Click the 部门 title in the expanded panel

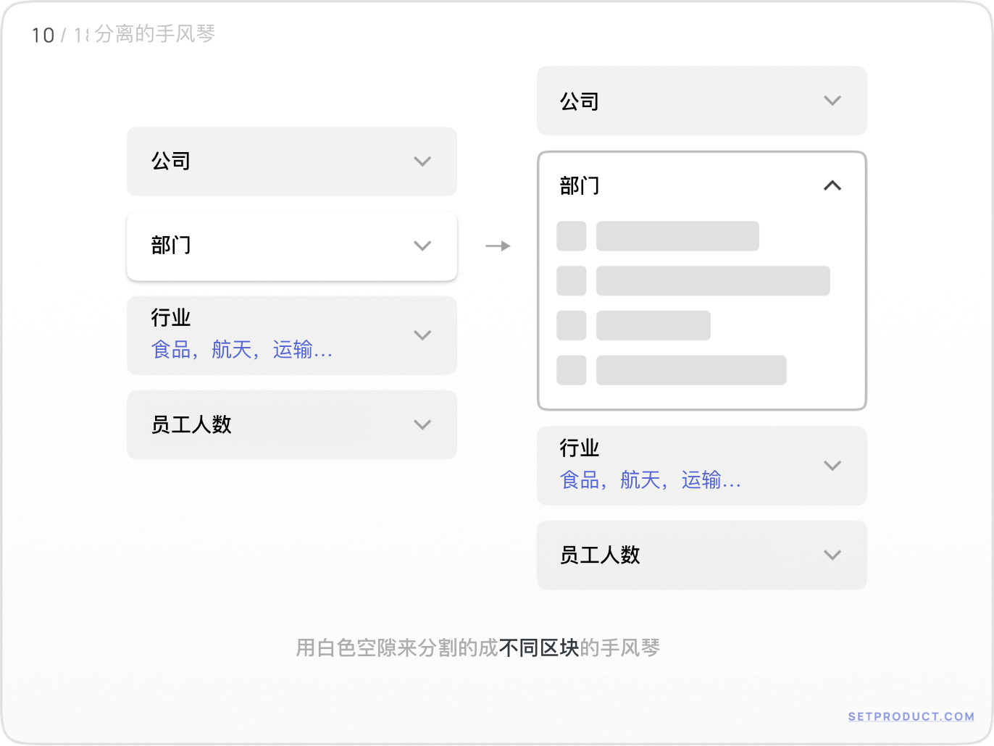click(580, 186)
